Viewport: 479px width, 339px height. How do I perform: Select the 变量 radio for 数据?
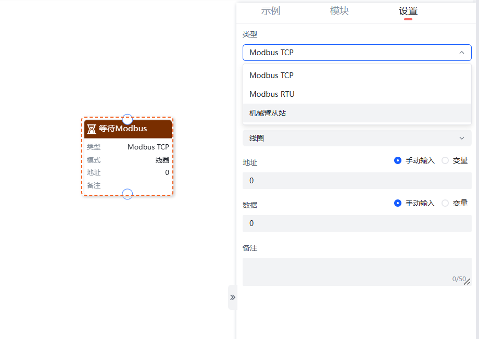(x=445, y=203)
